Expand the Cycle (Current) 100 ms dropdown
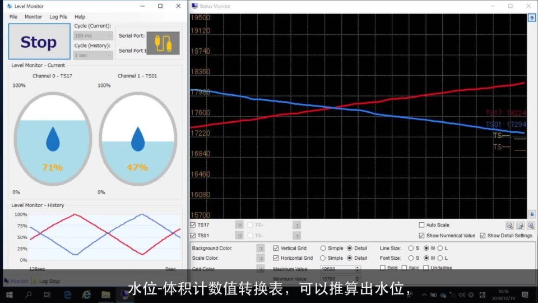 pos(93,36)
